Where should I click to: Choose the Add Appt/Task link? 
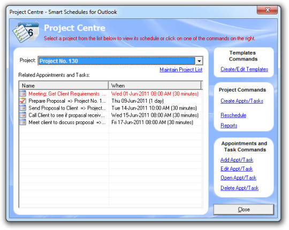pos(237,159)
